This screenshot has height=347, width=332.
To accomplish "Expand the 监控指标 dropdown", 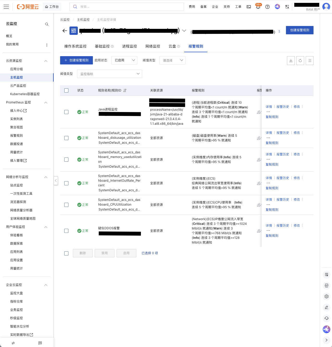I will coord(110,74).
